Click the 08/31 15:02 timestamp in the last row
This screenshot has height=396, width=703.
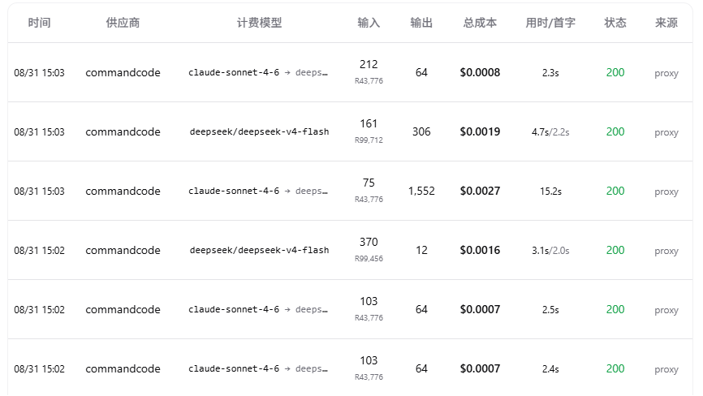[39, 369]
